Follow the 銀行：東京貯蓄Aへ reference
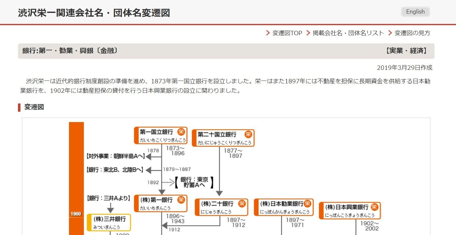 pyautogui.click(x=194, y=182)
